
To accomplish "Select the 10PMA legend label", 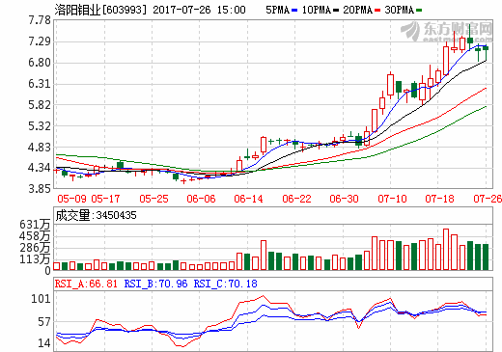I will [317, 10].
